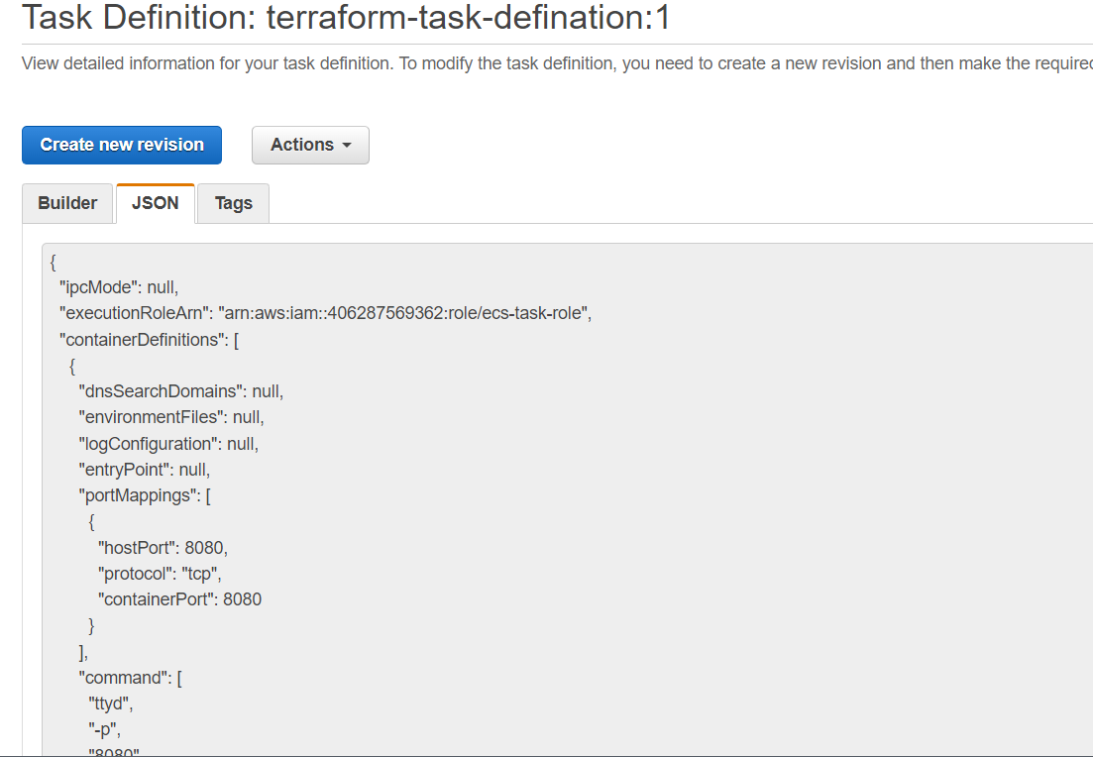Click the executionRoleArn line in JSON

[x=326, y=314]
